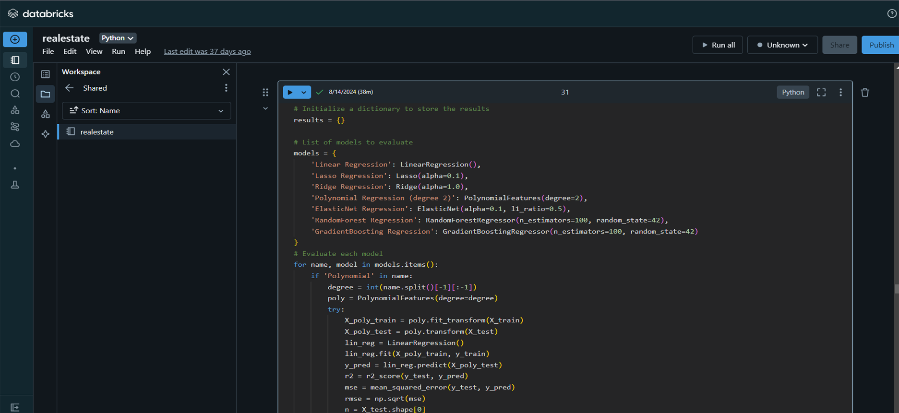
Task: Collapse the cell code chevron
Action: [x=265, y=109]
